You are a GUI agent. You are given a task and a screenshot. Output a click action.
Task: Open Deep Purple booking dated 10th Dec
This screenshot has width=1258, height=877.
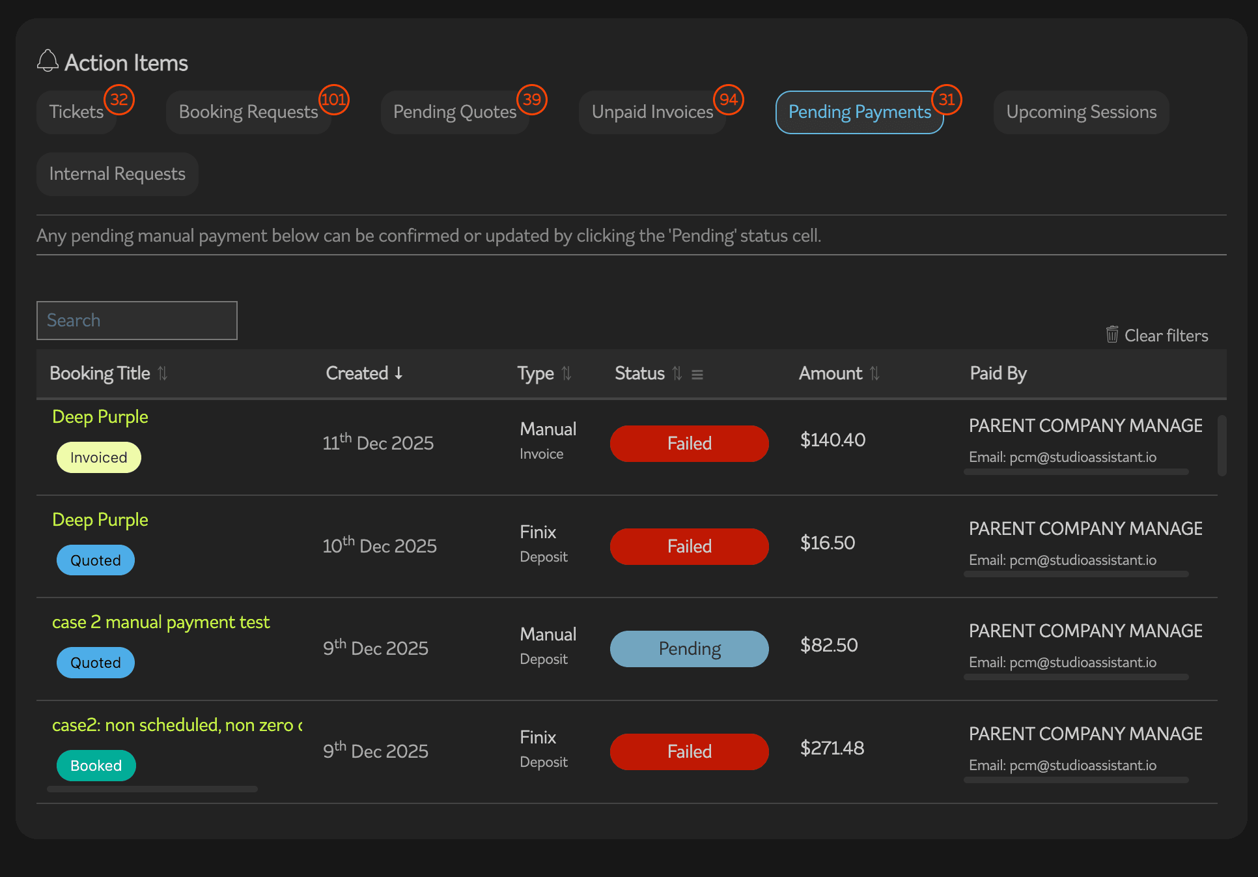100,519
